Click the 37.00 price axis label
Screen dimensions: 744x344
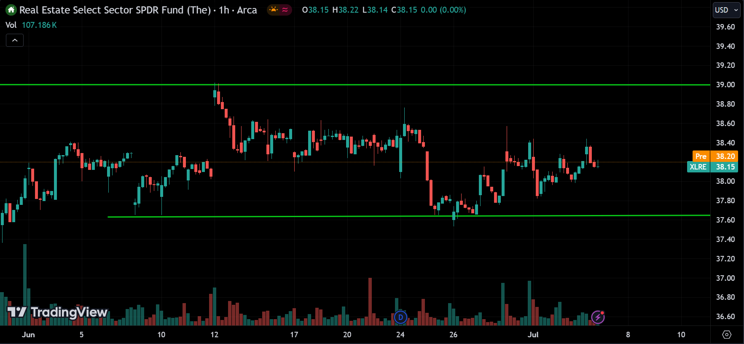point(725,278)
